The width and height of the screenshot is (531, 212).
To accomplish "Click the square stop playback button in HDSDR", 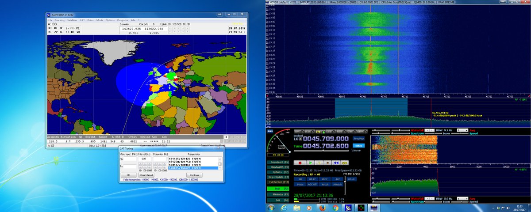I will [327, 163].
